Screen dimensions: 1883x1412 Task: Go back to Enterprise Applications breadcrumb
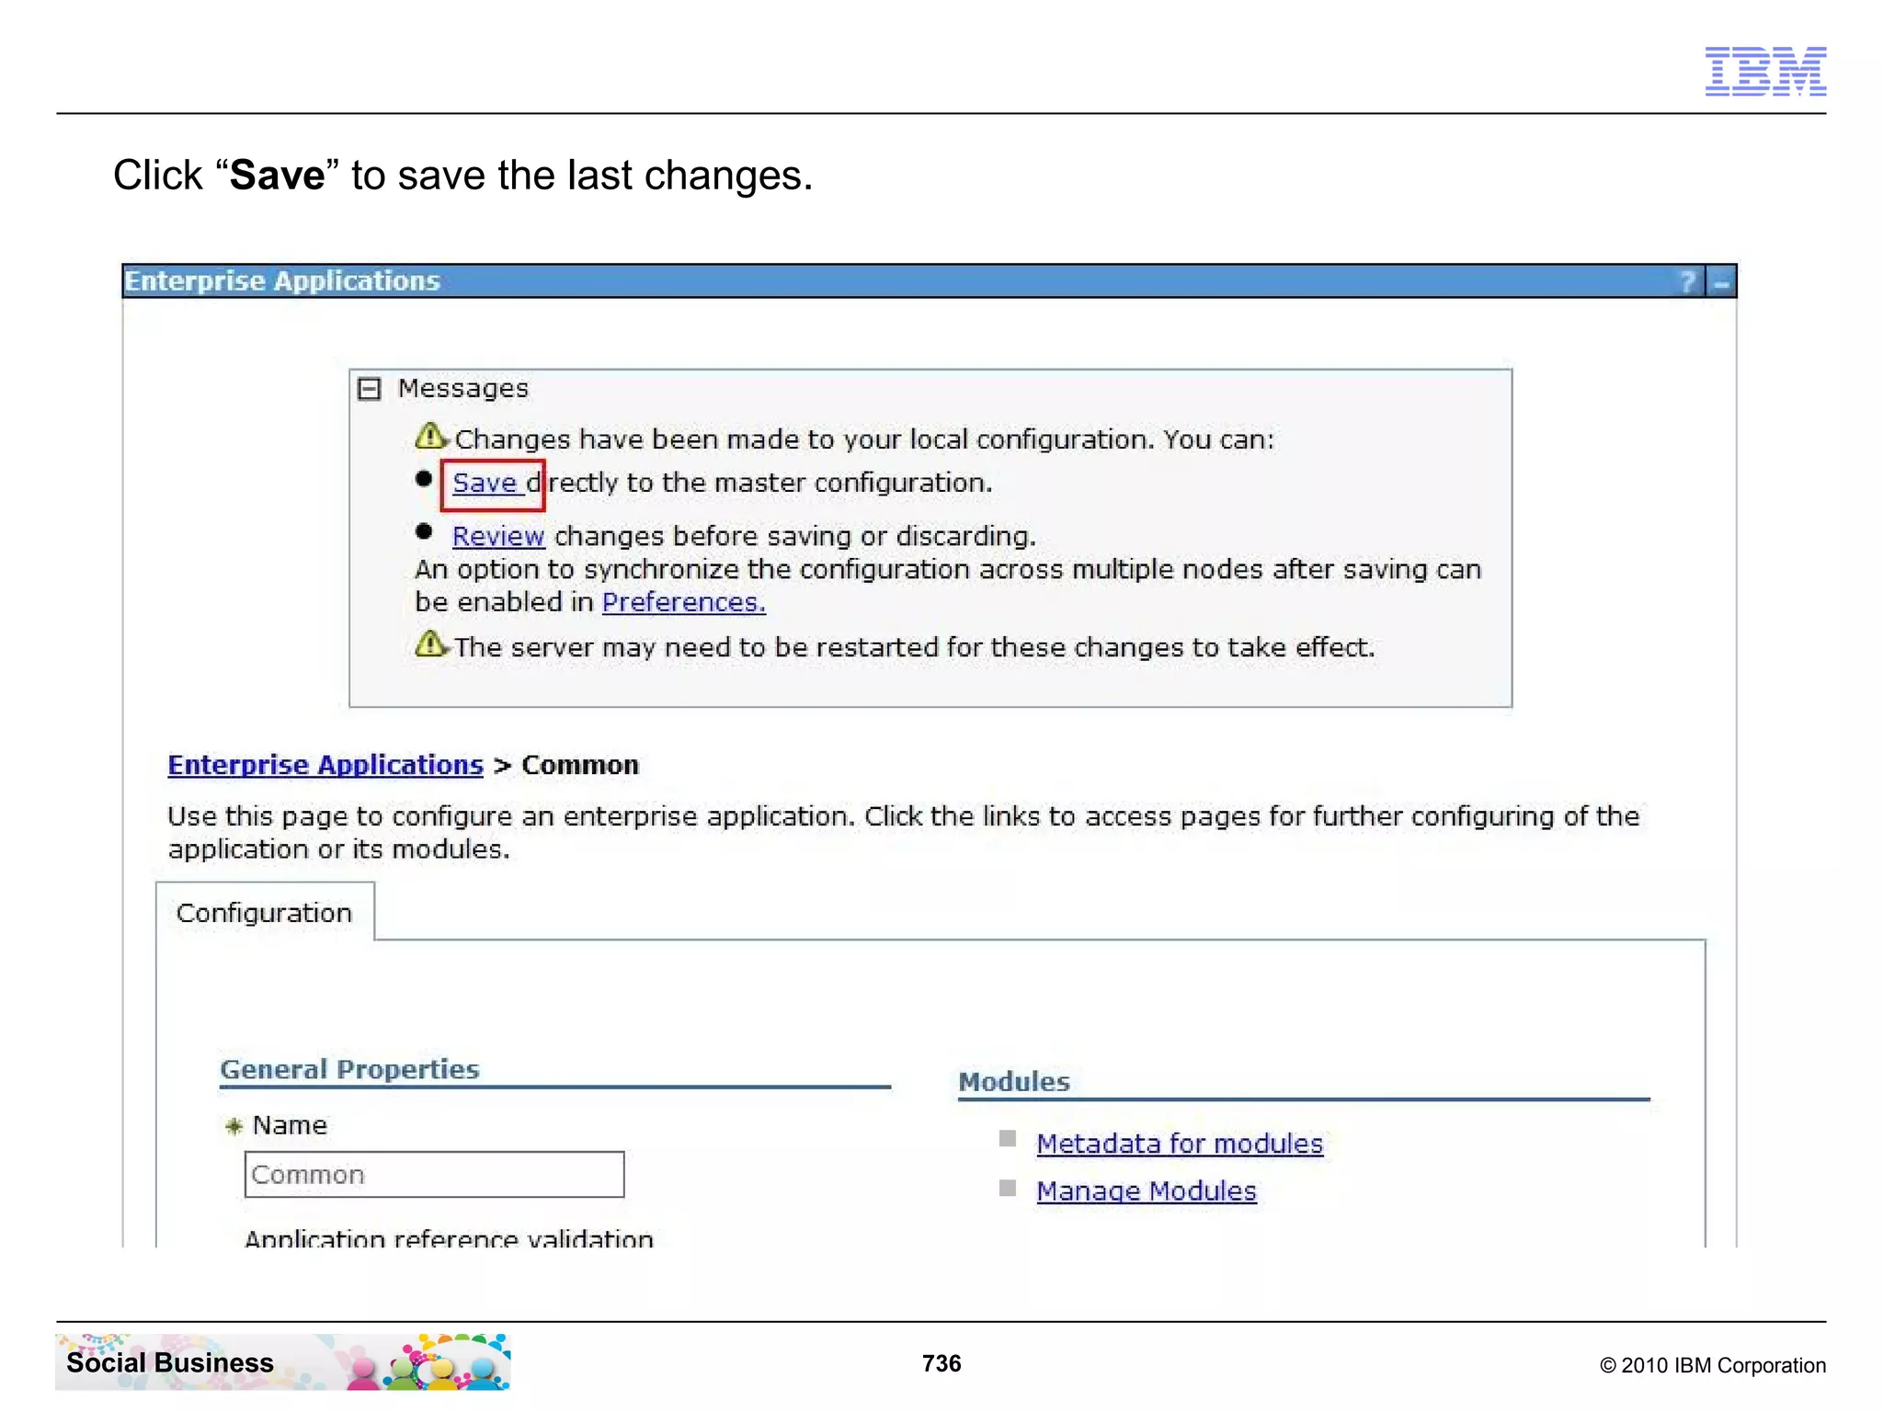click(325, 765)
